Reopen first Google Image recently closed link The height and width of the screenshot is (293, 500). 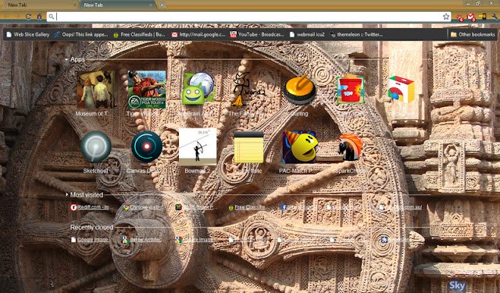(x=89, y=239)
